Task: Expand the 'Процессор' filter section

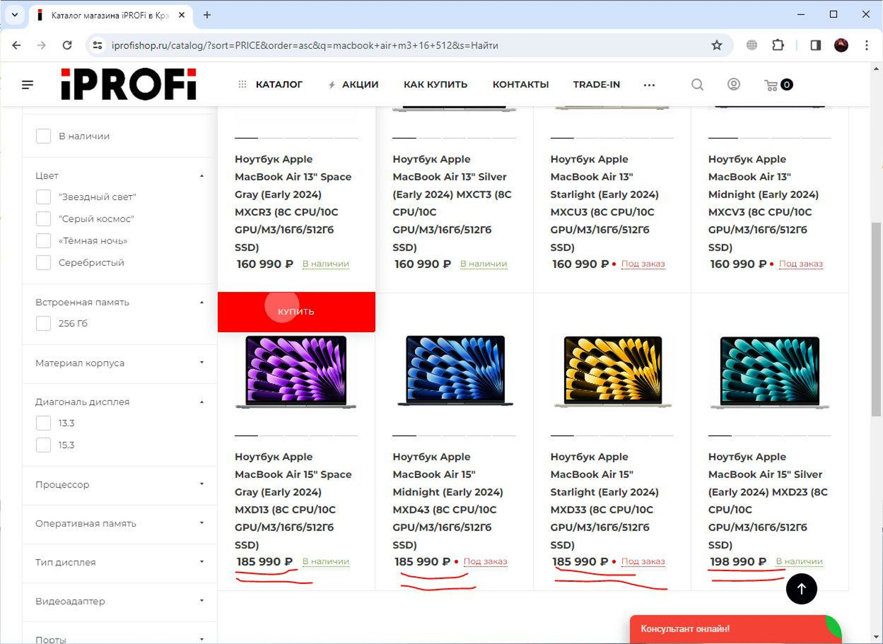Action: [120, 484]
